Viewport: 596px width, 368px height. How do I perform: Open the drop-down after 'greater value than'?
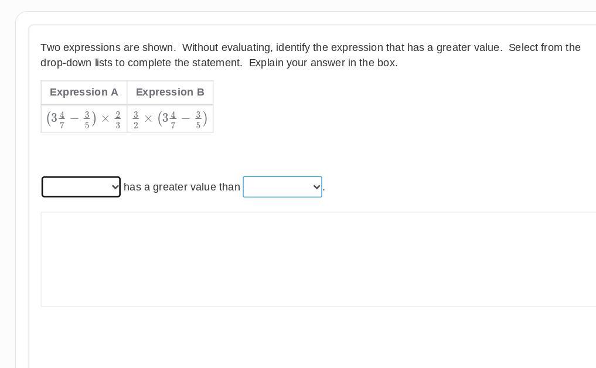pyautogui.click(x=282, y=187)
